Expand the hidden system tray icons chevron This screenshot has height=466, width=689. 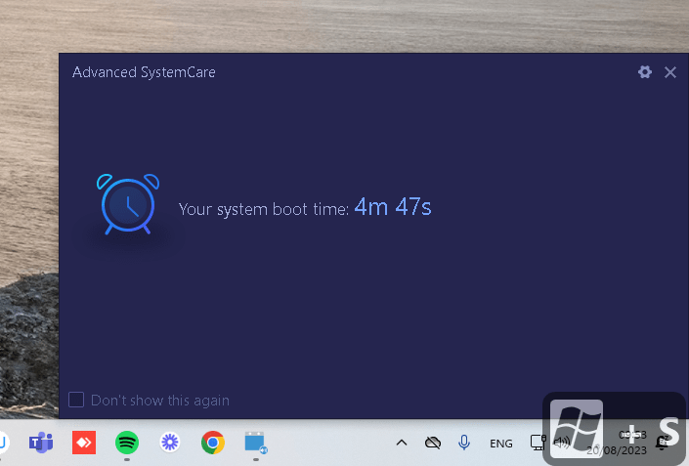402,443
